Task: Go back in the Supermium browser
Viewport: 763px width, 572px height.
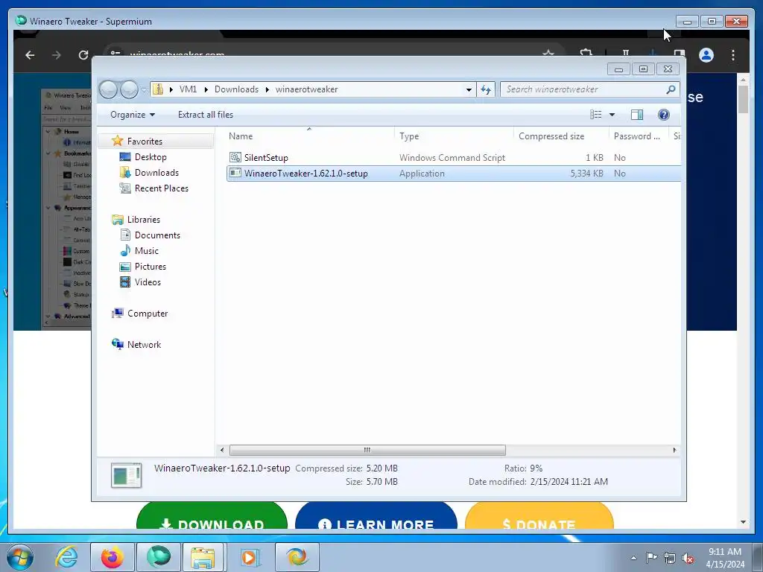Action: [30, 55]
